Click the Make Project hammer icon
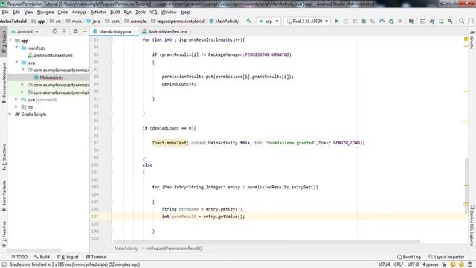476x268 pixels. 249,21
